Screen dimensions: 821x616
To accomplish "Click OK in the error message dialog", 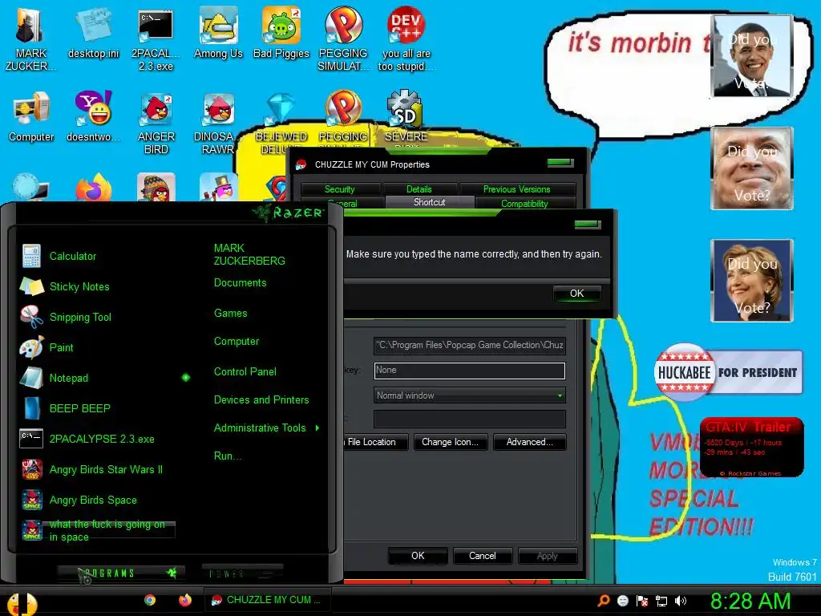I will click(x=576, y=294).
